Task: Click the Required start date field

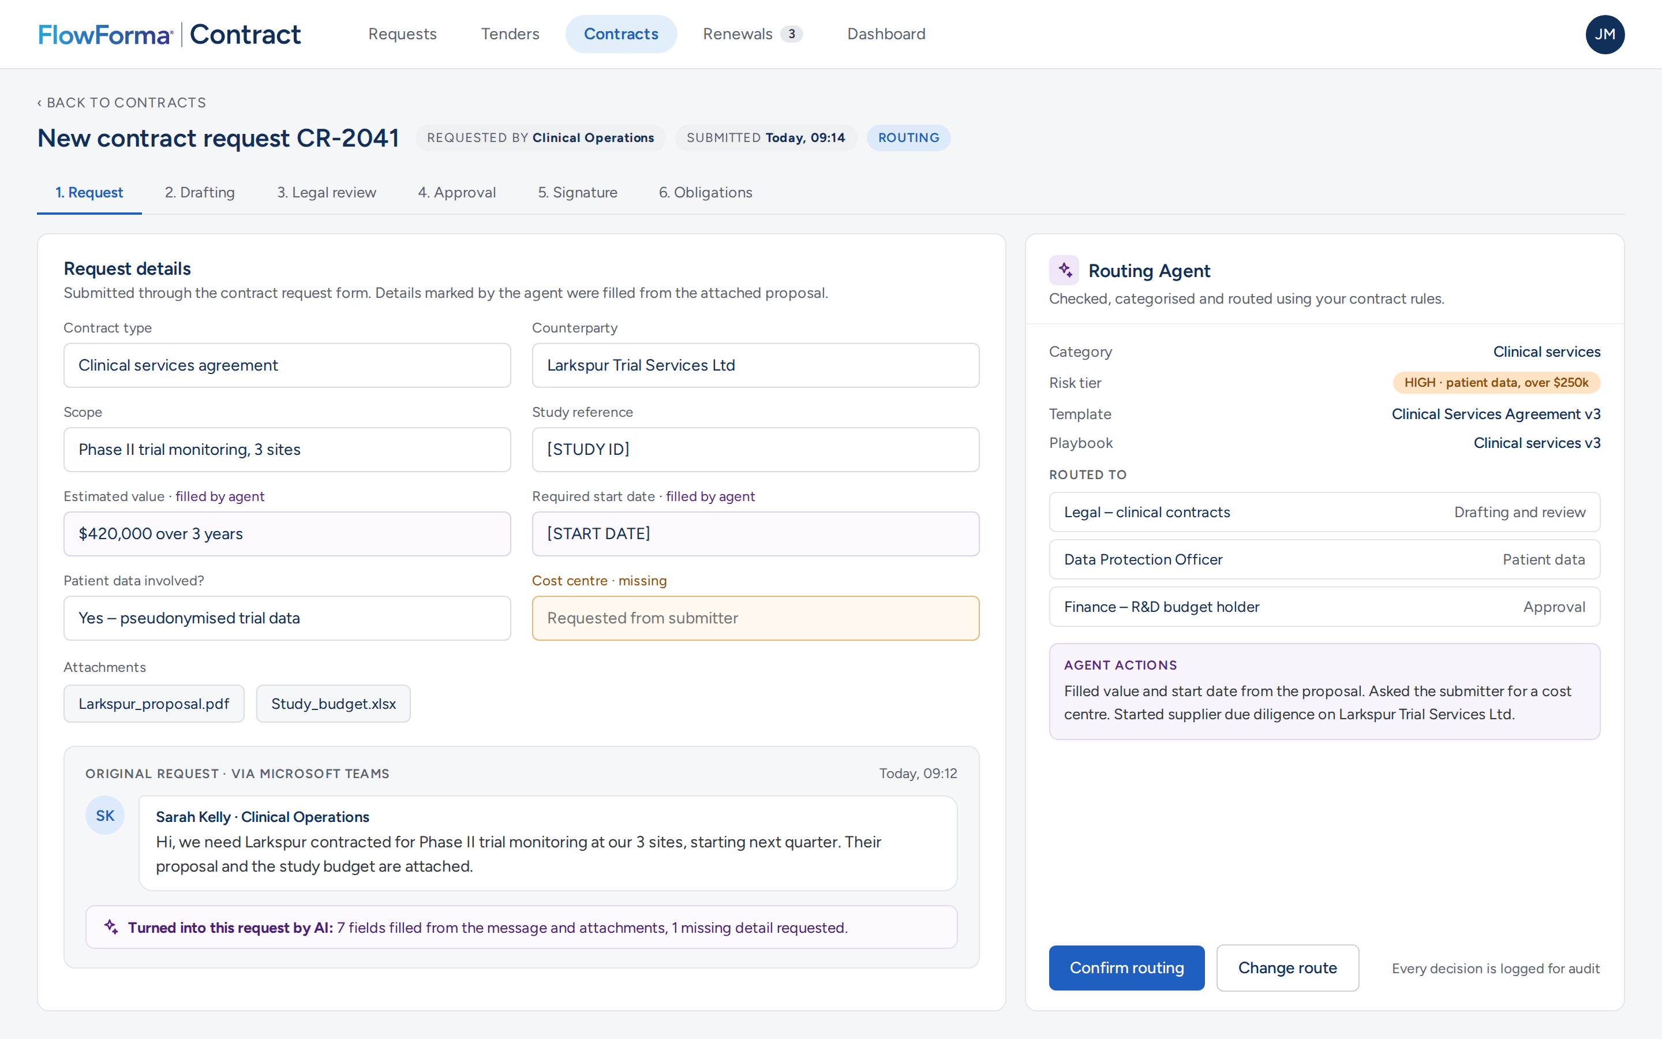Action: tap(755, 533)
